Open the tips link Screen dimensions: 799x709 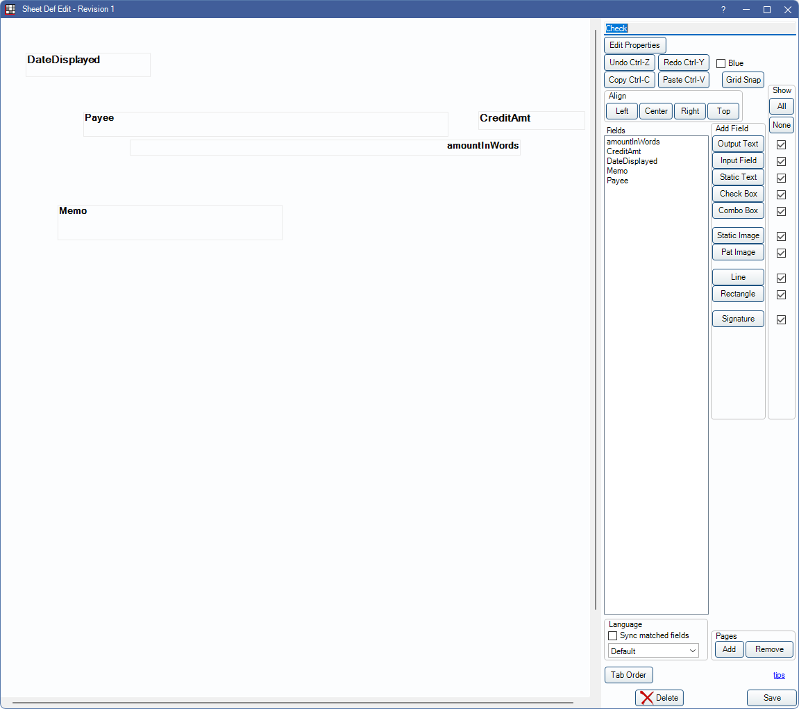779,675
